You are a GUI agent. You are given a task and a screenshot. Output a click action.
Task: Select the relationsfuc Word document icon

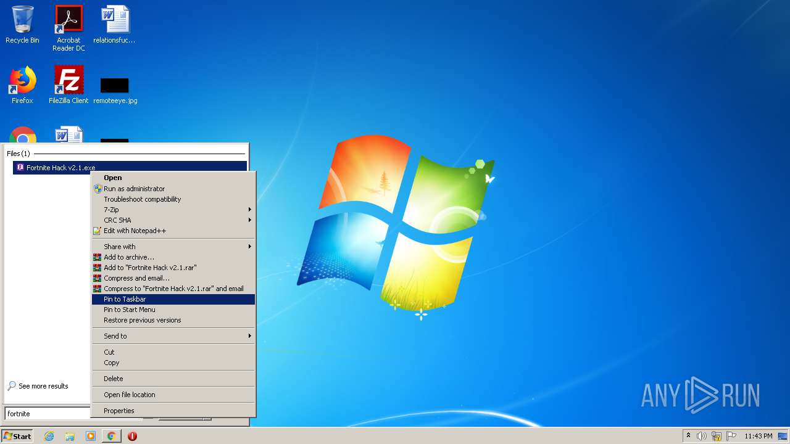click(114, 25)
